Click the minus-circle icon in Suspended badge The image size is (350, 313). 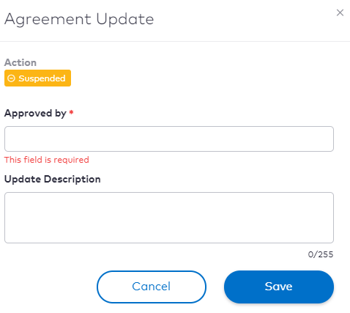tap(11, 78)
